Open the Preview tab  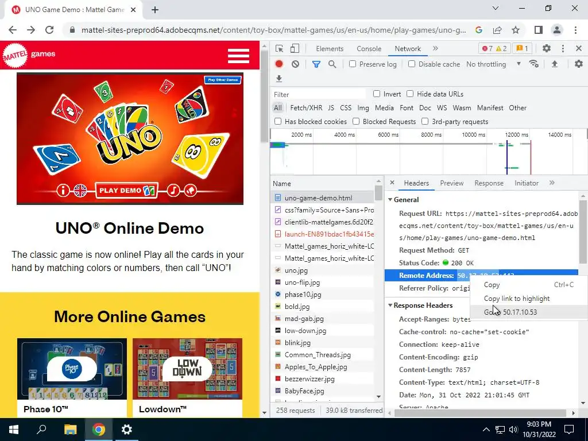click(452, 183)
